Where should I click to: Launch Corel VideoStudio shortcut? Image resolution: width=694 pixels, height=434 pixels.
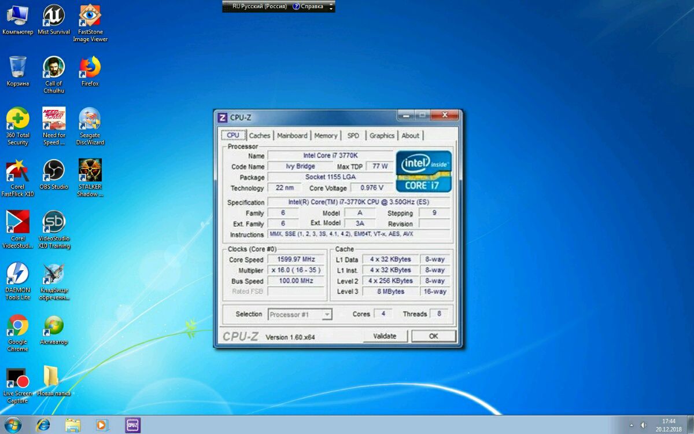17,230
